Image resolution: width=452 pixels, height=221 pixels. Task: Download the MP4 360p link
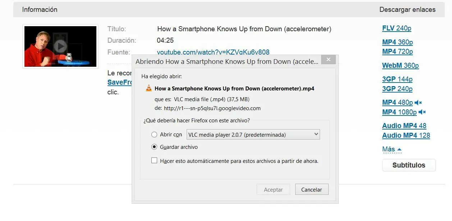(397, 42)
